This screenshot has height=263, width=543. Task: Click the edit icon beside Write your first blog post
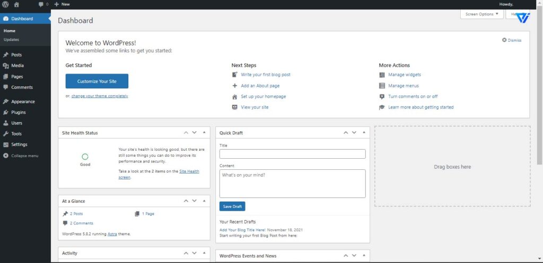235,75
